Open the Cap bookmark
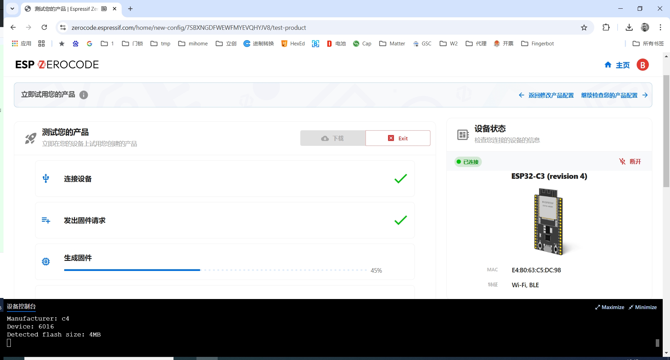The width and height of the screenshot is (670, 360). point(362,44)
